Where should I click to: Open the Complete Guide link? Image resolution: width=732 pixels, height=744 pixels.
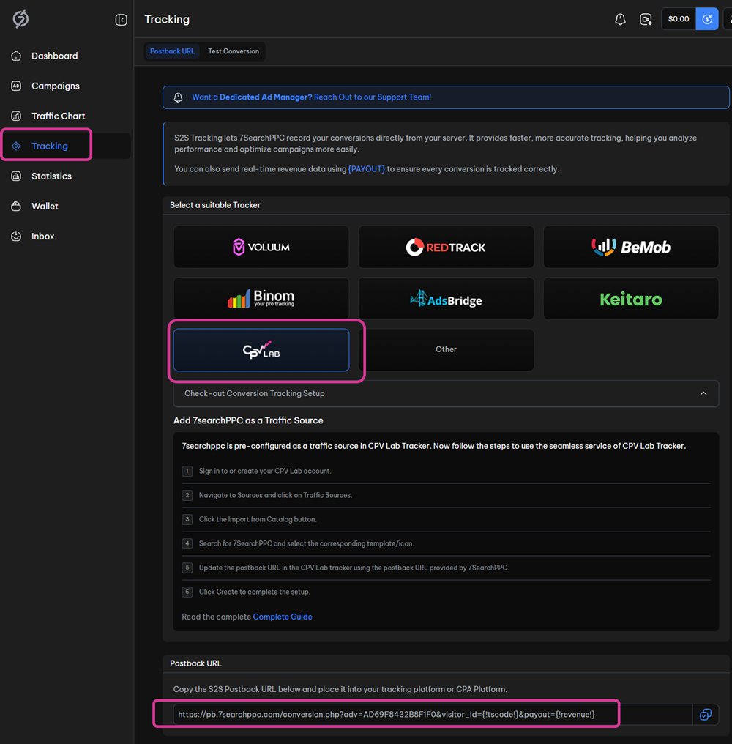pyautogui.click(x=283, y=617)
